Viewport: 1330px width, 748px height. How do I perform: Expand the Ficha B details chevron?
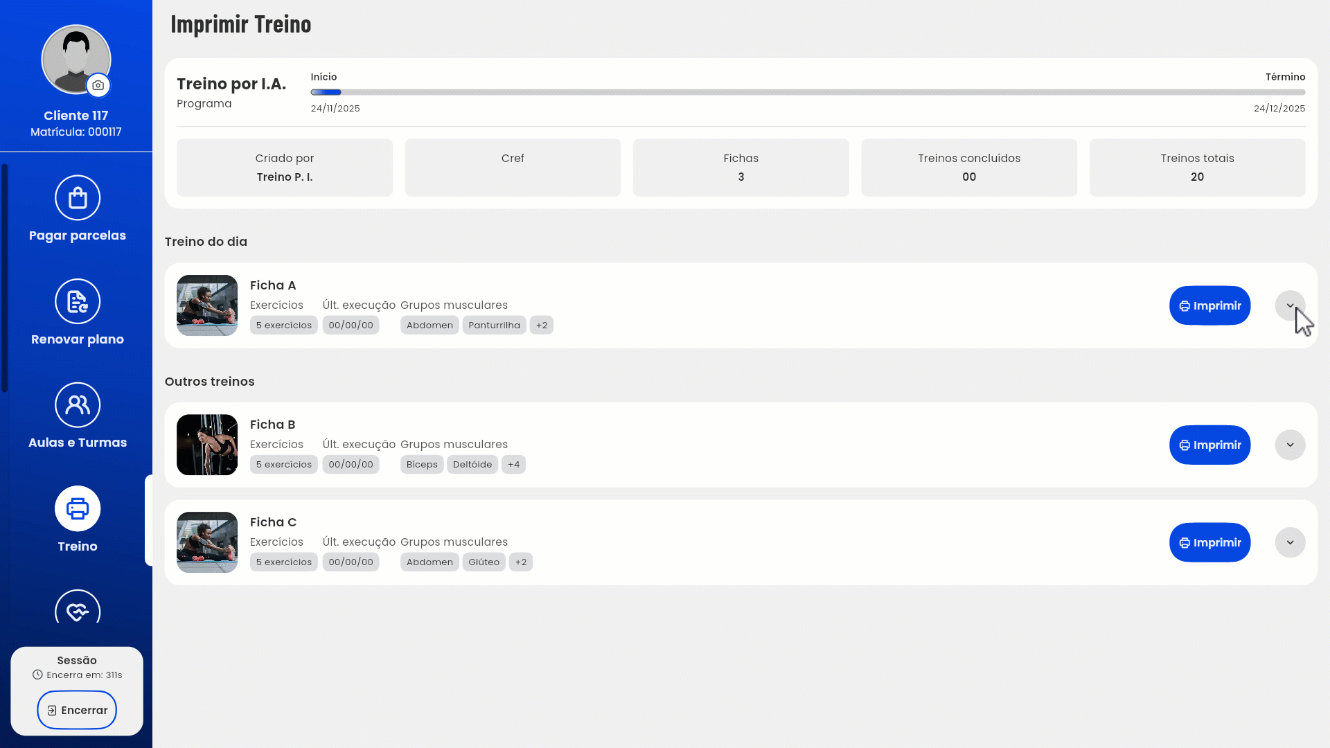pyautogui.click(x=1290, y=445)
